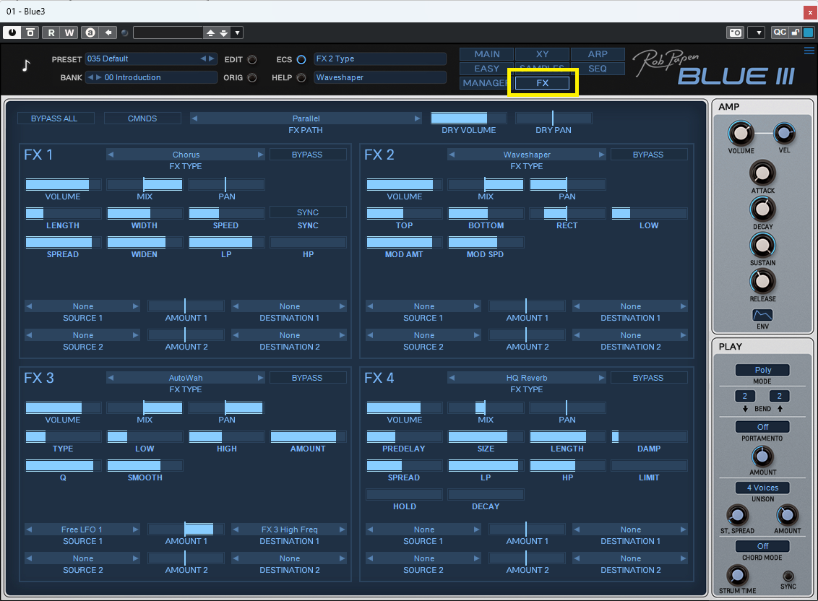Image resolution: width=818 pixels, height=601 pixels.
Task: Click the A/B compare 'a' icon
Action: [90, 33]
